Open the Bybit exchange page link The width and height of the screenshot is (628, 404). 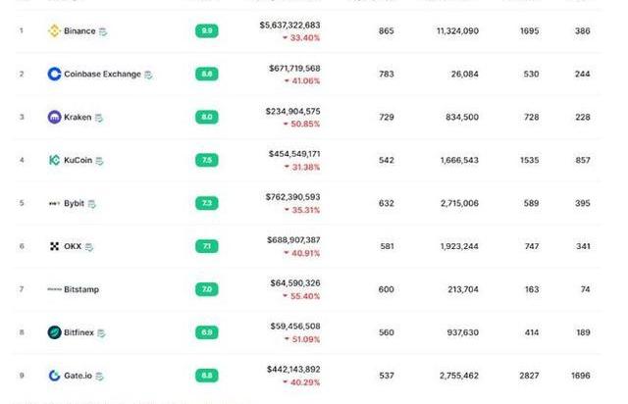pos(75,203)
